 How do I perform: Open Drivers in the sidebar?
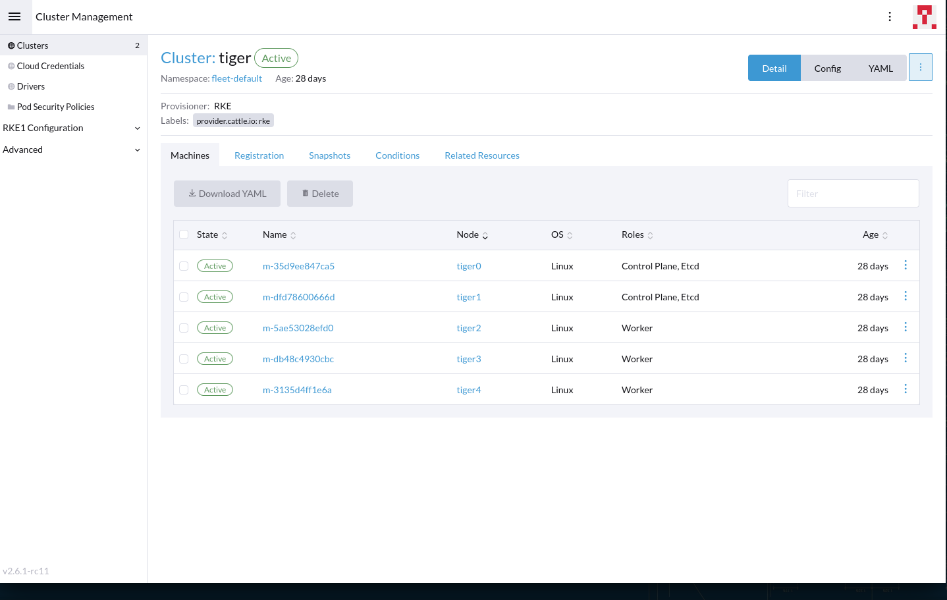(73, 86)
